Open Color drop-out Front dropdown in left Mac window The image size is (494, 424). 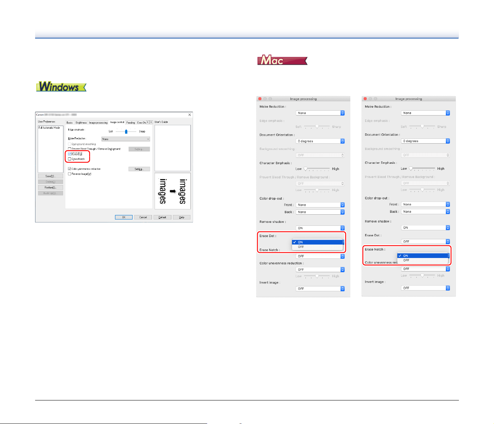point(320,205)
